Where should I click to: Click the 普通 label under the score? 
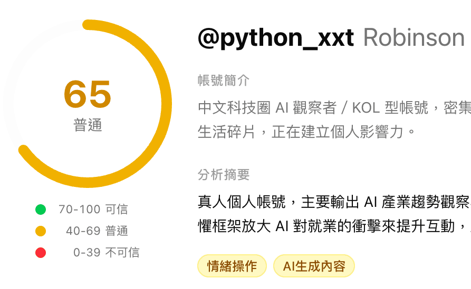pyautogui.click(x=88, y=126)
